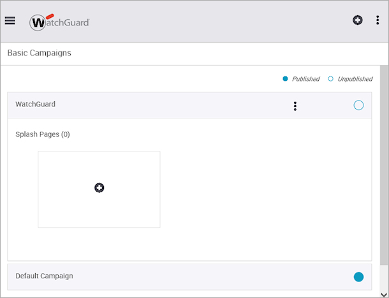Viewport: 389px width, 298px height.
Task: Click the scroll down arrow
Action: pyautogui.click(x=384, y=295)
